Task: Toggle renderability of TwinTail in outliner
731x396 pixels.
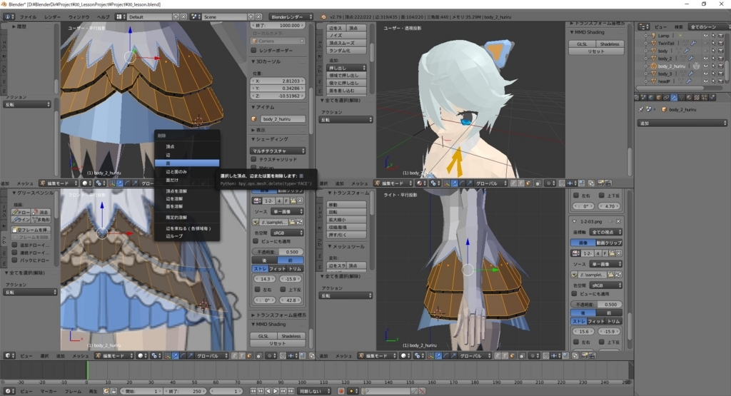Action: tap(721, 43)
